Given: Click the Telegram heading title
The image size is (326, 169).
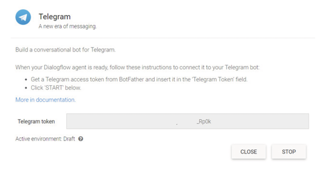Looking at the screenshot, I should pyautogui.click(x=54, y=17).
